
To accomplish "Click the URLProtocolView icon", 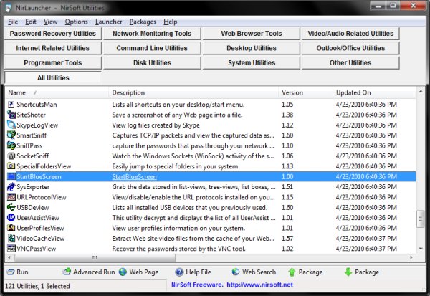I will click(11, 197).
